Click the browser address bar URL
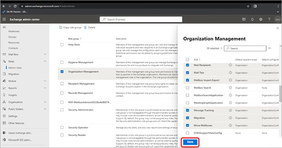This screenshot has width=282, height=148. (x=50, y=6)
